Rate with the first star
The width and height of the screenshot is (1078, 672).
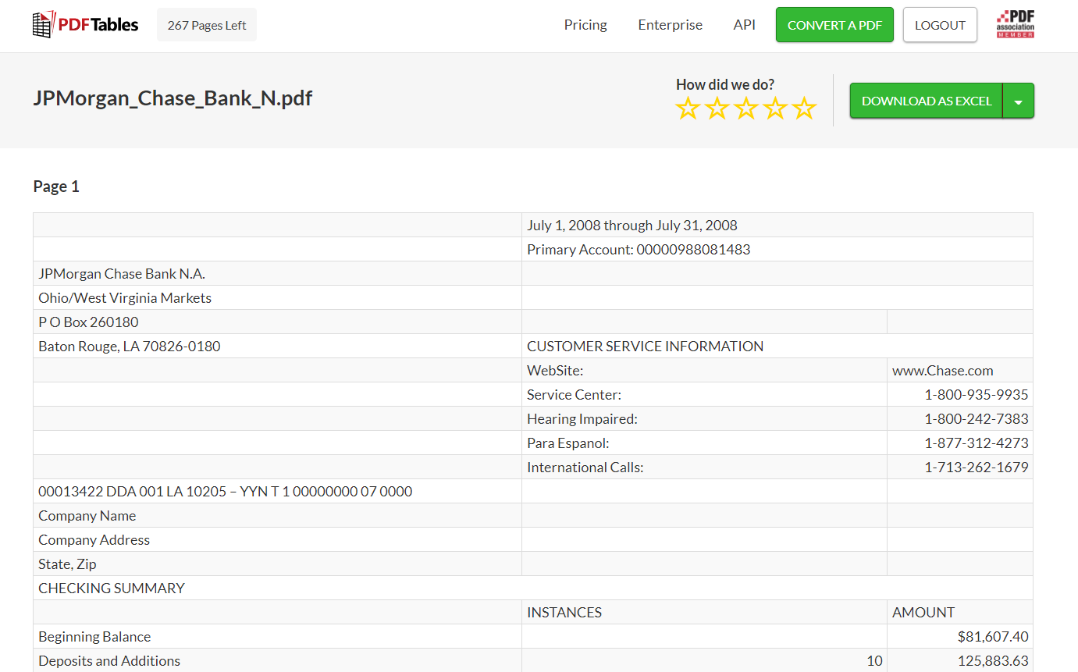click(x=688, y=108)
